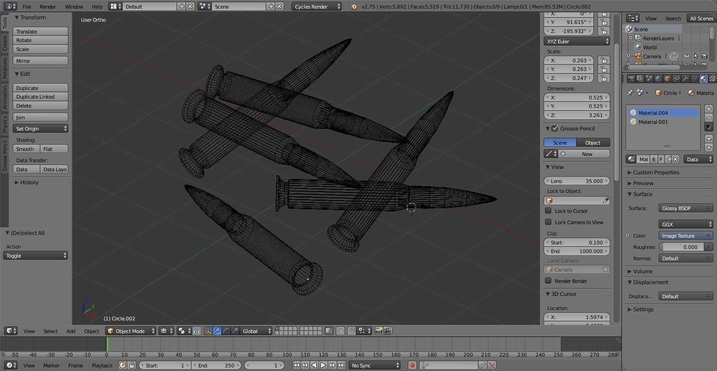Jump to first frame in timeline

click(296, 366)
